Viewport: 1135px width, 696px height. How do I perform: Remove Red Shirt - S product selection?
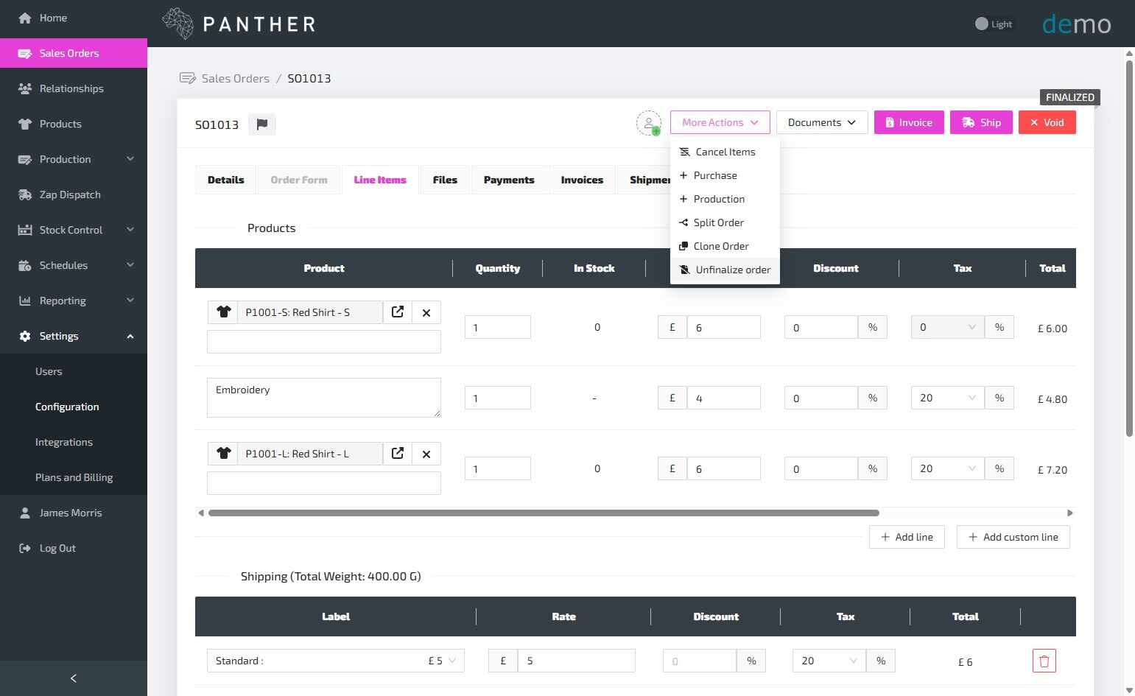tap(426, 312)
